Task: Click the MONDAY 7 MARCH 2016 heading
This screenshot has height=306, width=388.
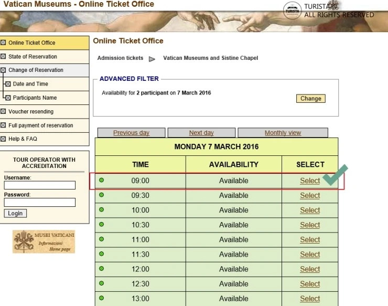Action: click(x=217, y=146)
